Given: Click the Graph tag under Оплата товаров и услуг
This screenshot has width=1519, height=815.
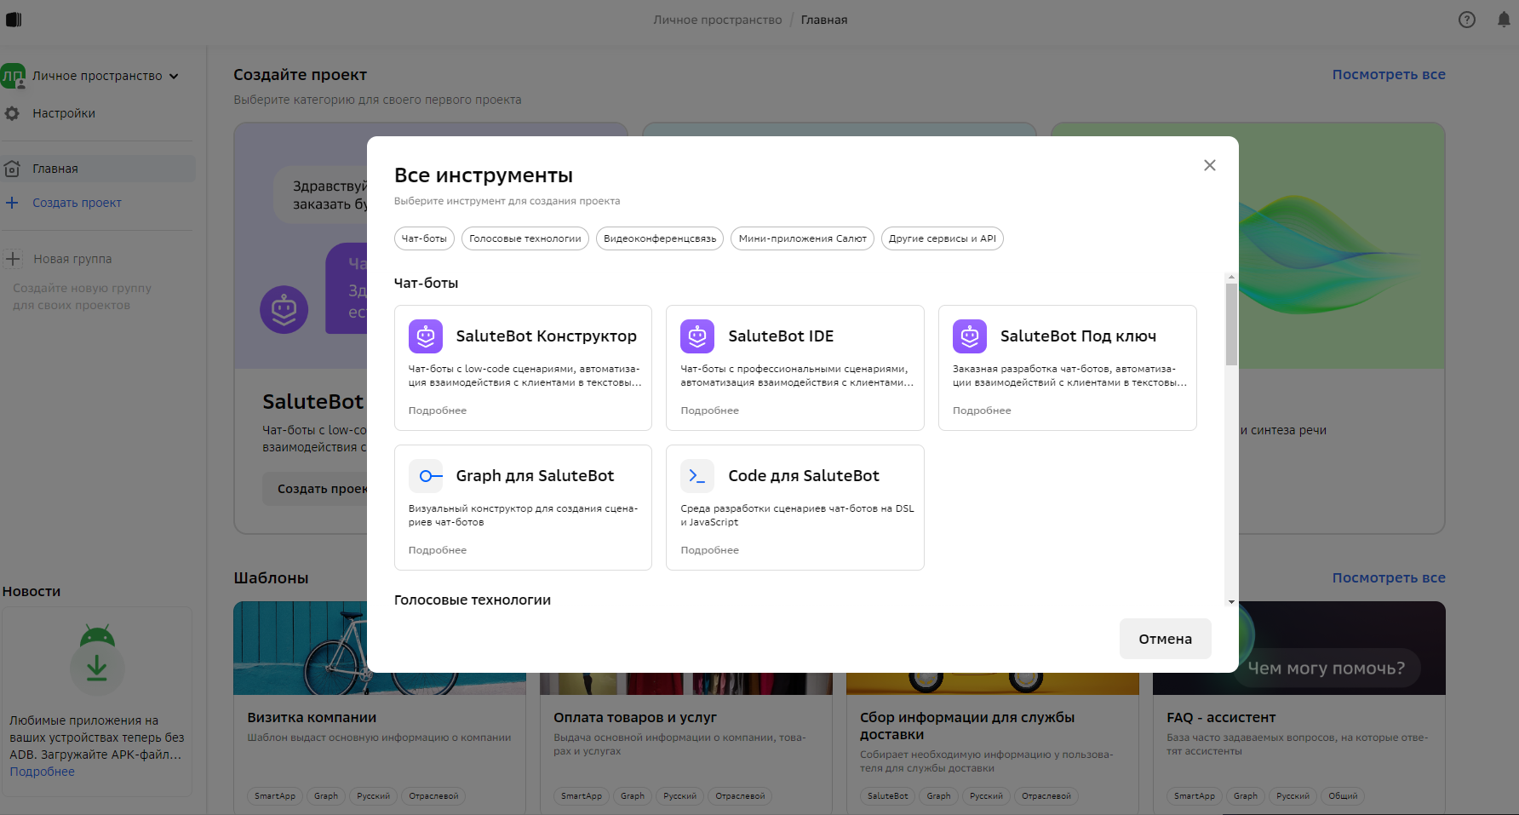Looking at the screenshot, I should pos(633,796).
